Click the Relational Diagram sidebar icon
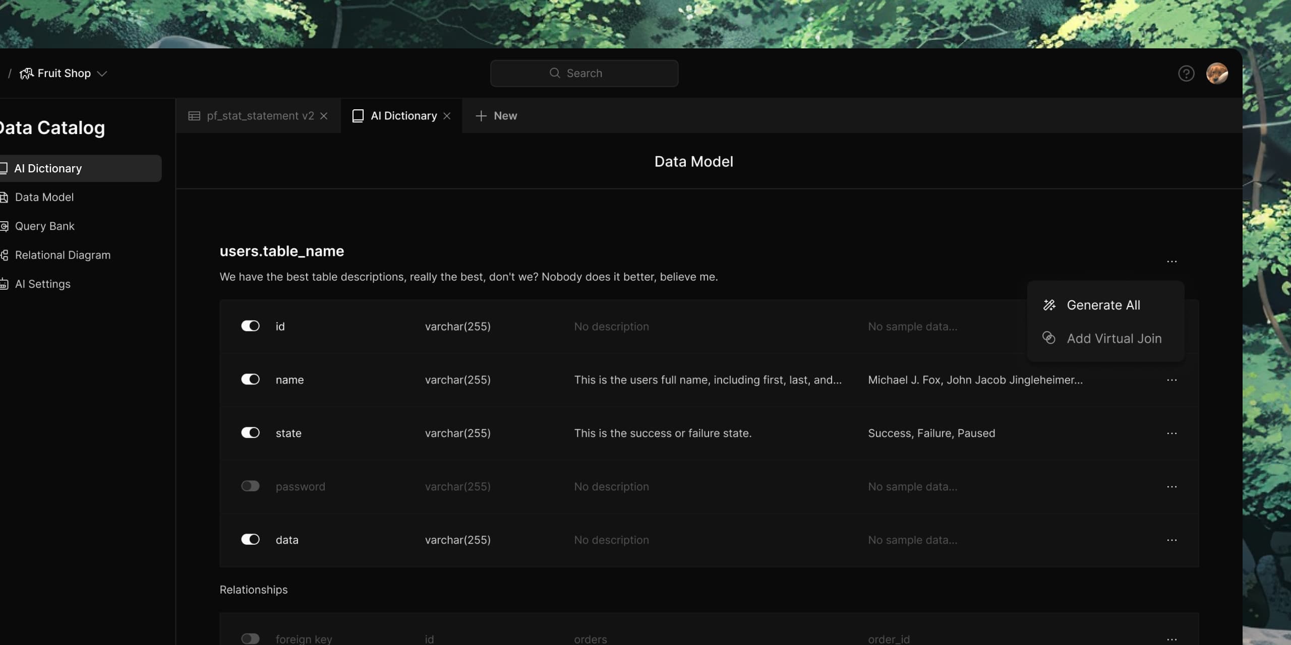Screen dimensions: 1291x645 (5, 255)
